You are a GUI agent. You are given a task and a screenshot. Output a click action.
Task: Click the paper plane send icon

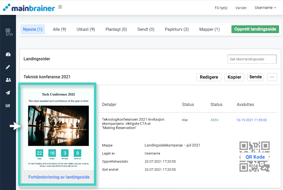(8, 93)
